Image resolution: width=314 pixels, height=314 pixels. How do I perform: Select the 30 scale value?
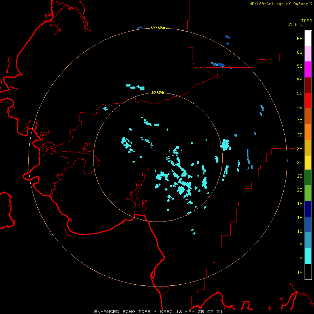(x=300, y=162)
